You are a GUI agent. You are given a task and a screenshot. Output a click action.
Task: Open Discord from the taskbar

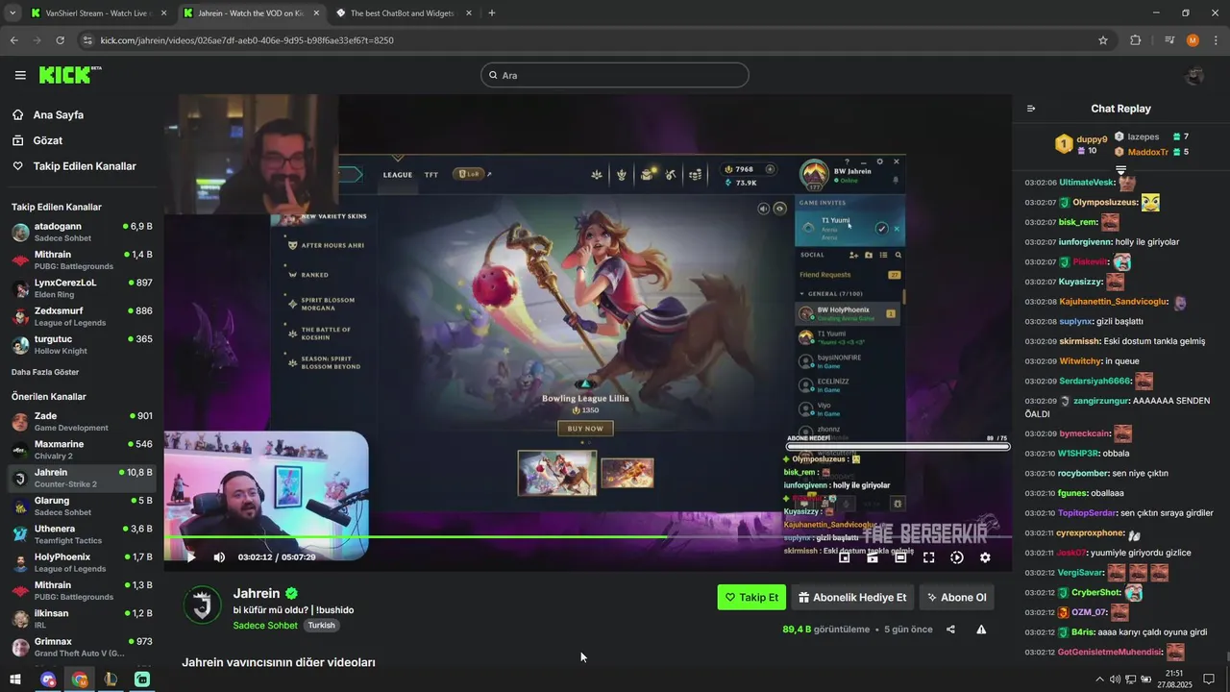pos(48,680)
